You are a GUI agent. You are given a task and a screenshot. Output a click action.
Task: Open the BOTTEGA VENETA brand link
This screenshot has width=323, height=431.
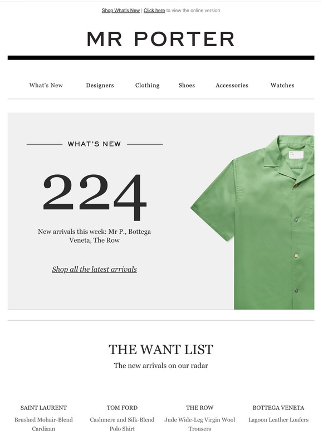tap(278, 408)
